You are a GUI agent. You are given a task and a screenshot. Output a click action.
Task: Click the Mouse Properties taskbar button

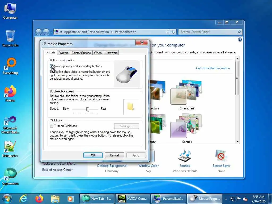[205, 199]
